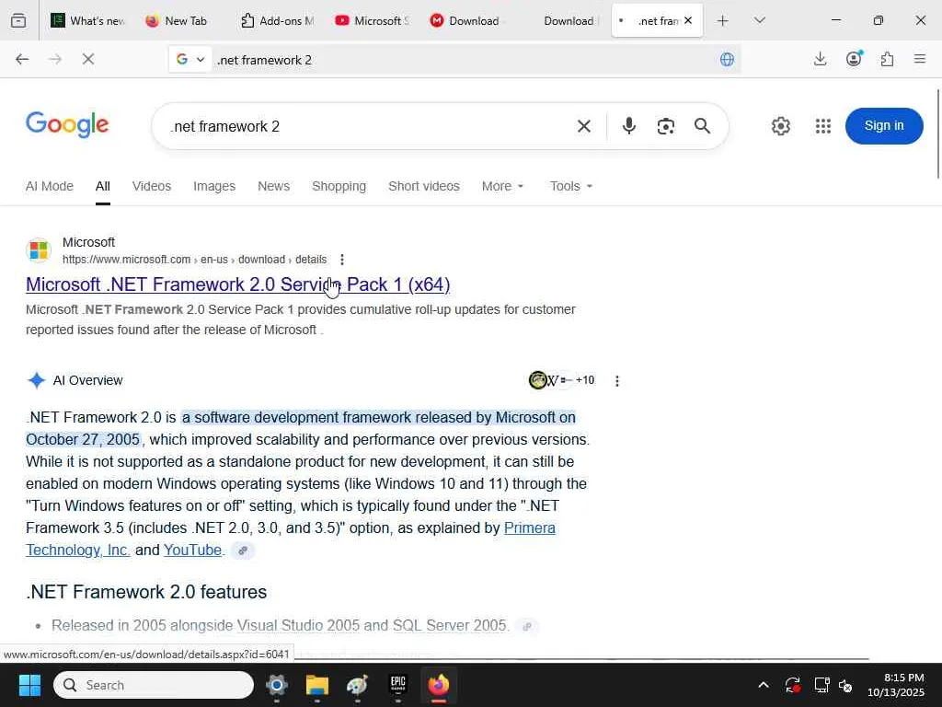Select the Short videos filter
Screen dimensions: 942x707
pyautogui.click(x=423, y=186)
